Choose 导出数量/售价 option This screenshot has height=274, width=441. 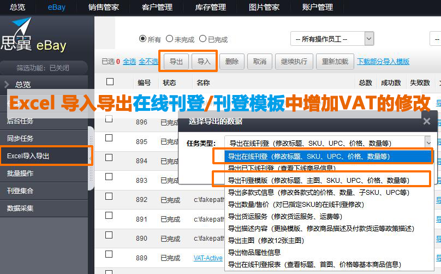tap(328, 205)
